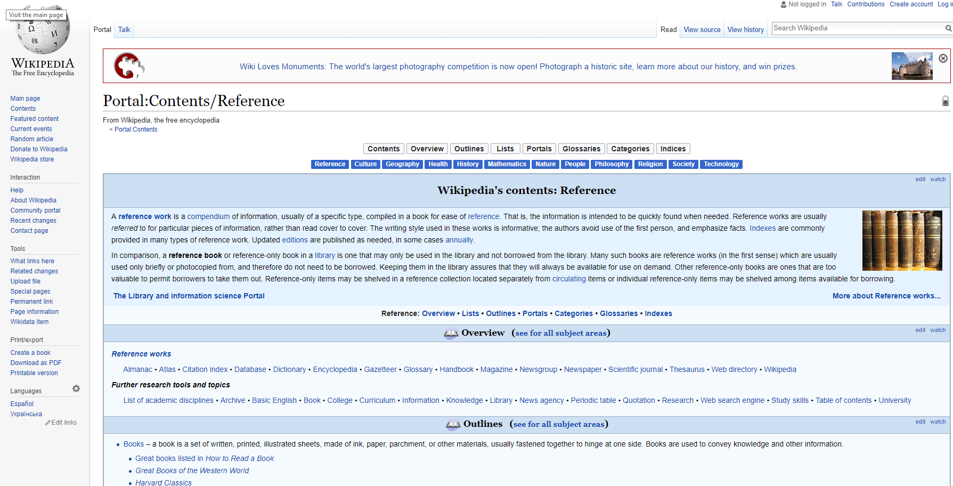This screenshot has width=953, height=486.
Task: Dismiss the Wiki Loves Monuments banner
Action: (943, 59)
